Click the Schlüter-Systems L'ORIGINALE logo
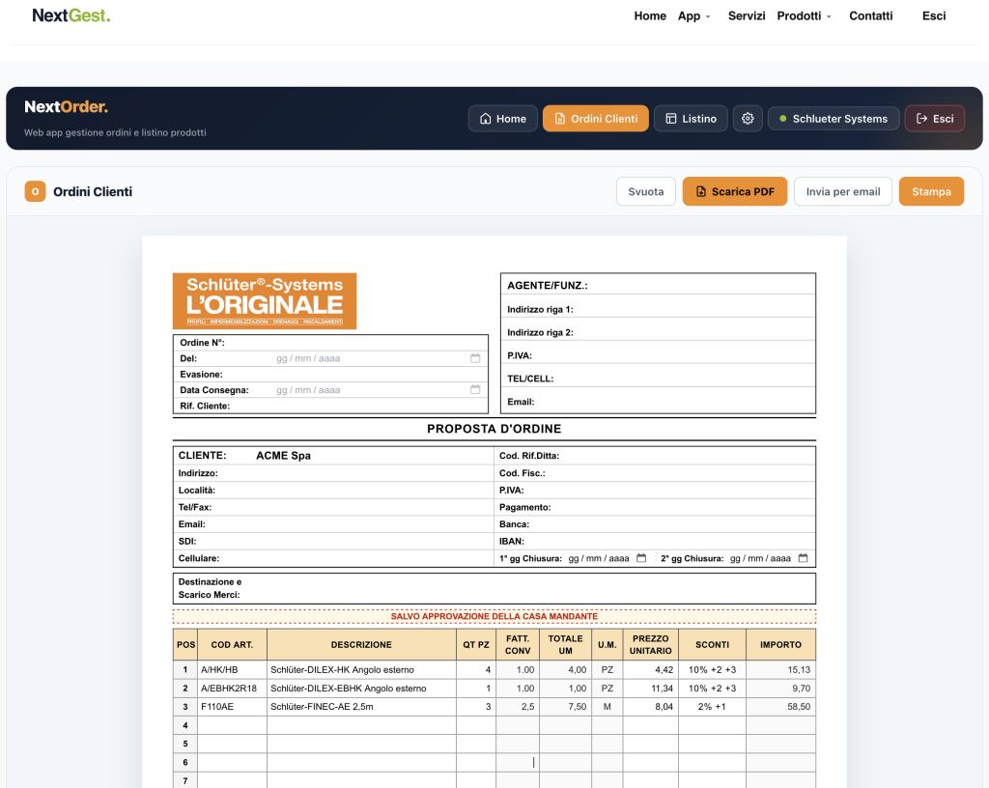 click(x=265, y=300)
